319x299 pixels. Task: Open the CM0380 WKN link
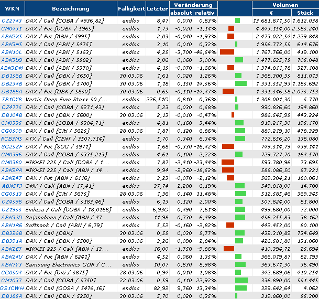(x=12, y=162)
